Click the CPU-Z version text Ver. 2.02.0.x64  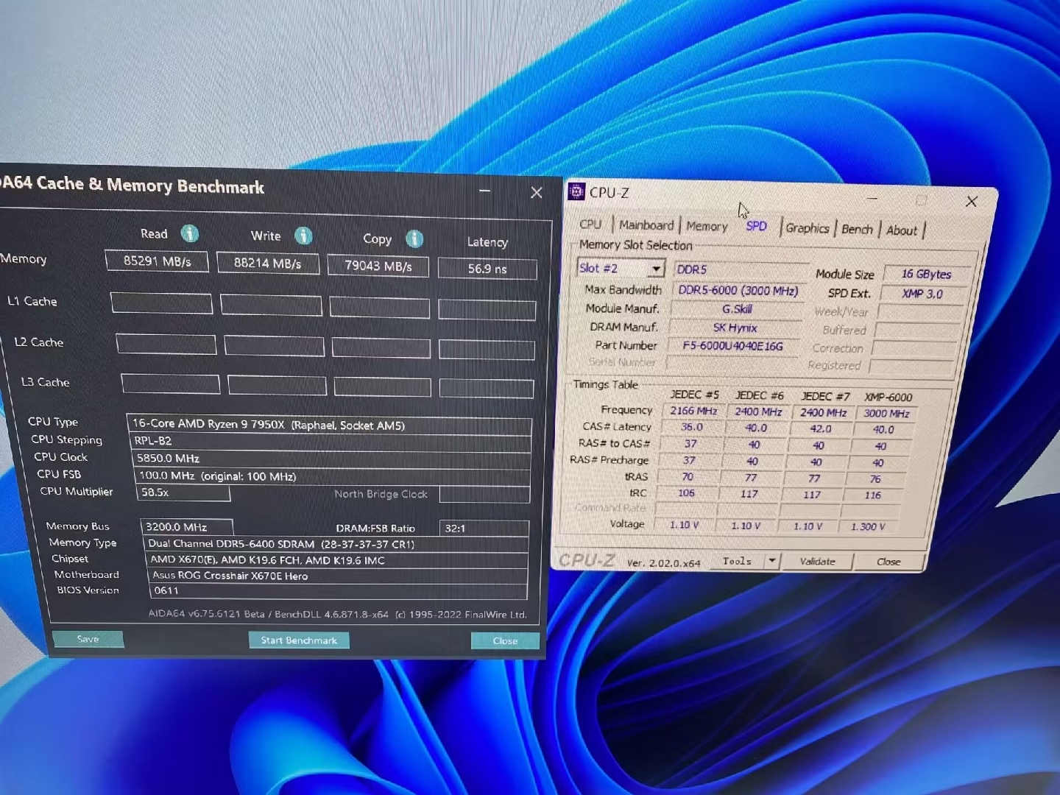pos(663,563)
